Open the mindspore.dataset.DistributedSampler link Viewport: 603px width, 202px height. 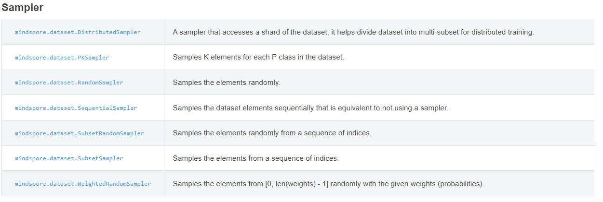point(78,32)
